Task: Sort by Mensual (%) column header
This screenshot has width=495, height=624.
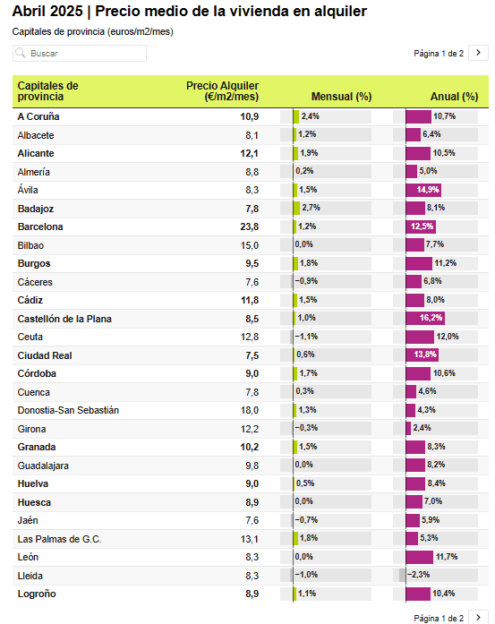Action: (341, 97)
